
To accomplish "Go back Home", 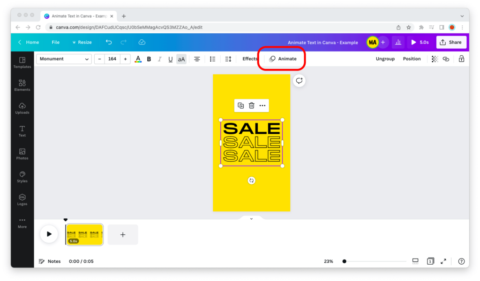I will tap(29, 42).
